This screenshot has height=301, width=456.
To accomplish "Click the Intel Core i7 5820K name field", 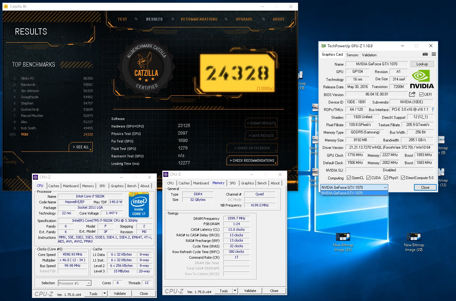I will [90, 196].
